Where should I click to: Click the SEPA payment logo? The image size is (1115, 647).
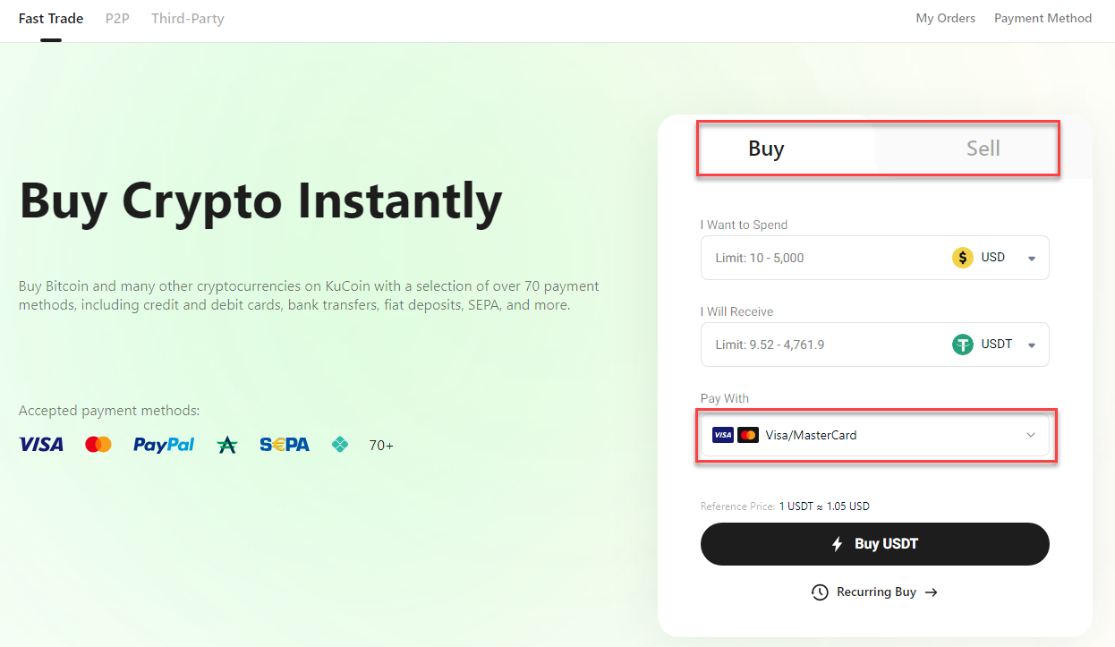coord(285,445)
